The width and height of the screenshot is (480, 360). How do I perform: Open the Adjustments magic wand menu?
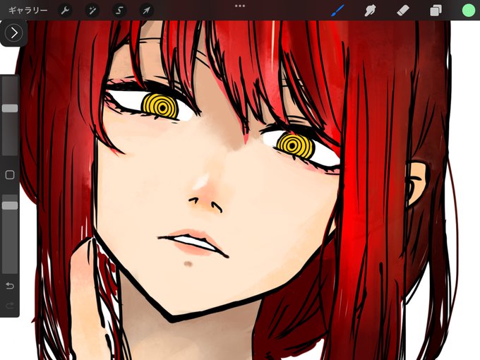(x=92, y=11)
